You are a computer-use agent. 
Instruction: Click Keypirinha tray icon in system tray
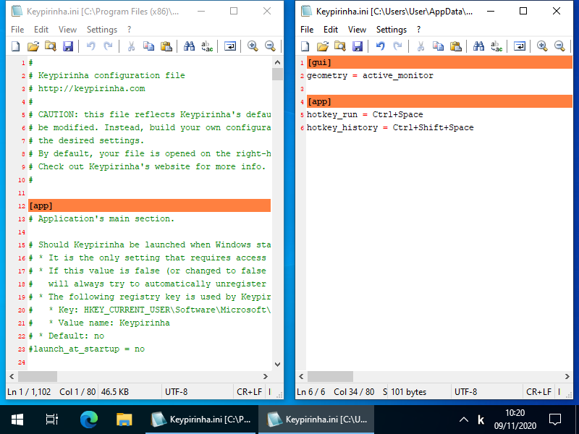[481, 420]
